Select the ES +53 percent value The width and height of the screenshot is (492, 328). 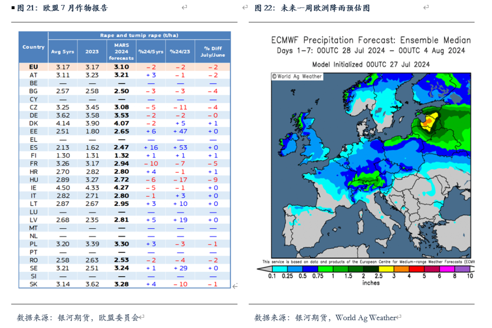pos(180,148)
